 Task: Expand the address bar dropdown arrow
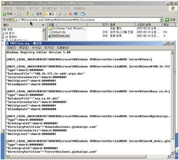[161, 20]
